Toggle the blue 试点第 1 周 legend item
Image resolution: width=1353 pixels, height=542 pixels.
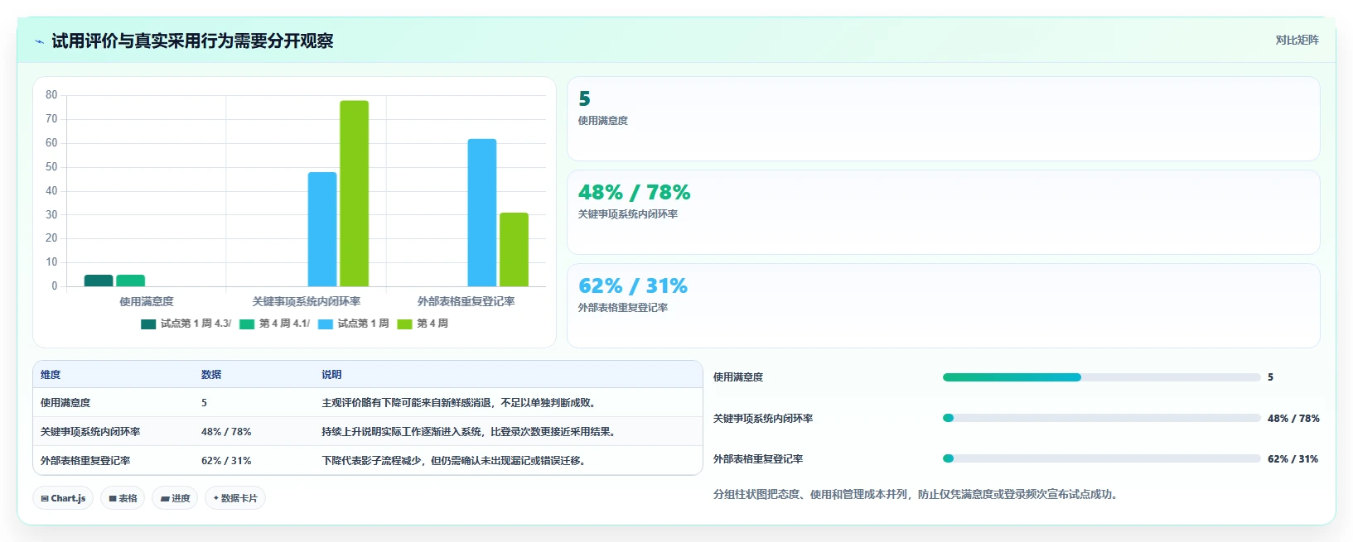click(x=354, y=324)
